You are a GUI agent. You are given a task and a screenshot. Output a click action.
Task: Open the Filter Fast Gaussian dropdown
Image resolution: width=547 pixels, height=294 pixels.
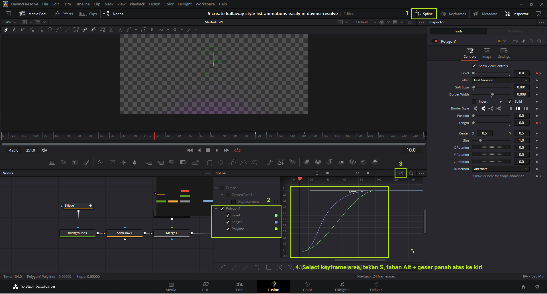(500, 80)
